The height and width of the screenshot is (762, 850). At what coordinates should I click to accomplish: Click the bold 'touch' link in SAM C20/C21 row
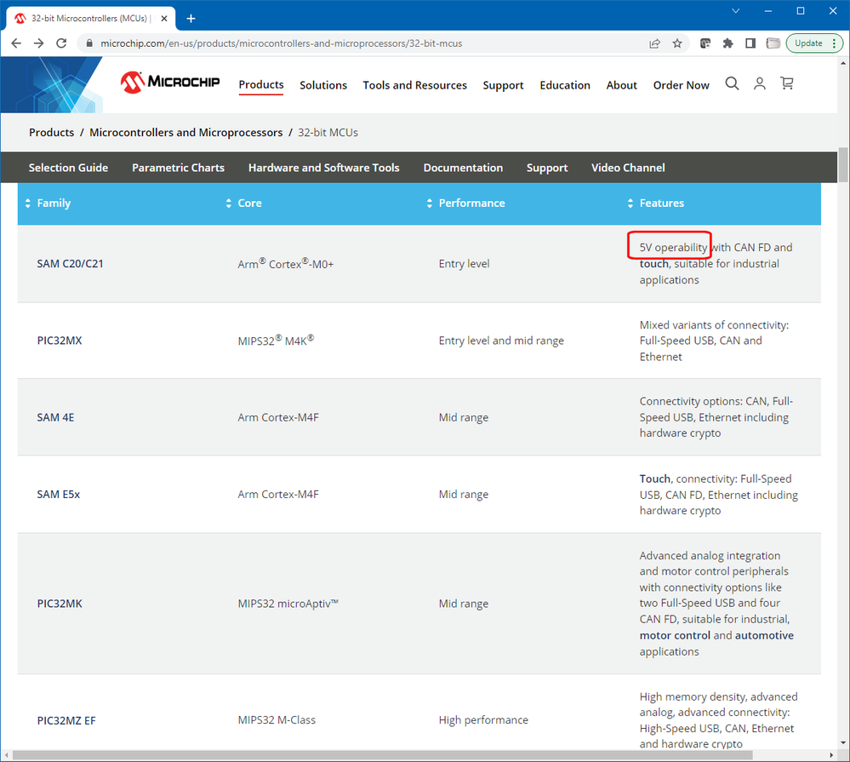coord(653,264)
